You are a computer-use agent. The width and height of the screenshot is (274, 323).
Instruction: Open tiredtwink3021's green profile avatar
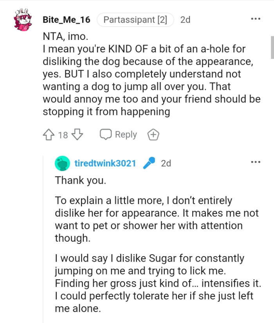pyautogui.click(x=61, y=163)
